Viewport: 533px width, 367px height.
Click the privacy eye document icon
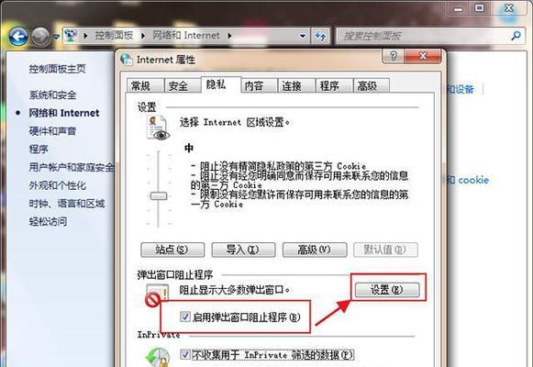157,128
